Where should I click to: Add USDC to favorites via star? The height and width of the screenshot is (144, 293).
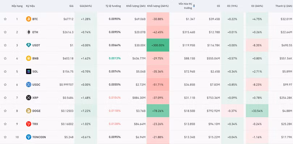coord(5,85)
